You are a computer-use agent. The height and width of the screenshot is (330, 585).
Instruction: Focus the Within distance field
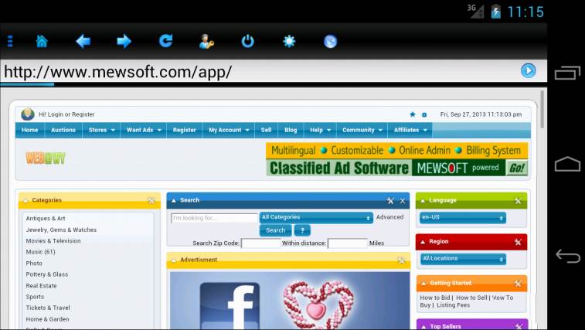348,243
